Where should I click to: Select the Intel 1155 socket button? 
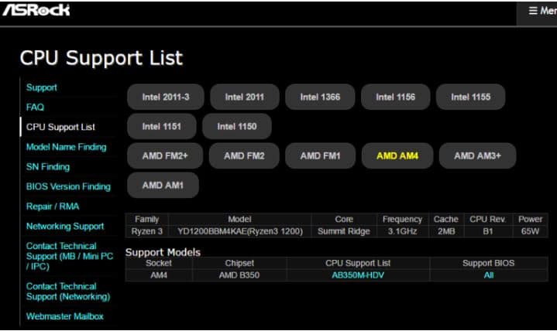(x=471, y=97)
